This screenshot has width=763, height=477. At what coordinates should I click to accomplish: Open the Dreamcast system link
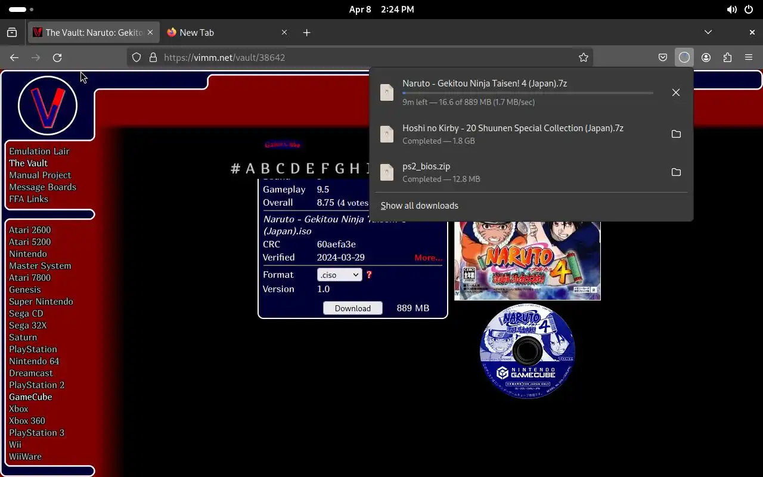click(x=31, y=373)
